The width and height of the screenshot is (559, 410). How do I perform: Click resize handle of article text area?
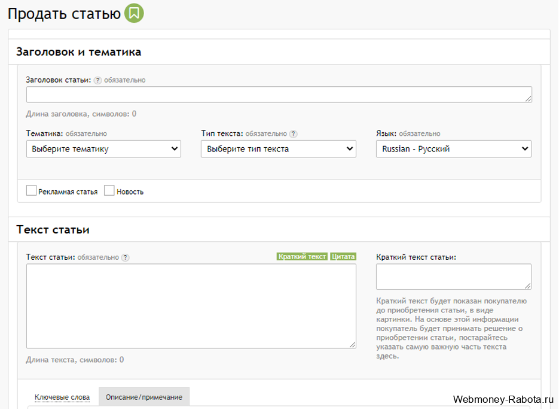353,345
